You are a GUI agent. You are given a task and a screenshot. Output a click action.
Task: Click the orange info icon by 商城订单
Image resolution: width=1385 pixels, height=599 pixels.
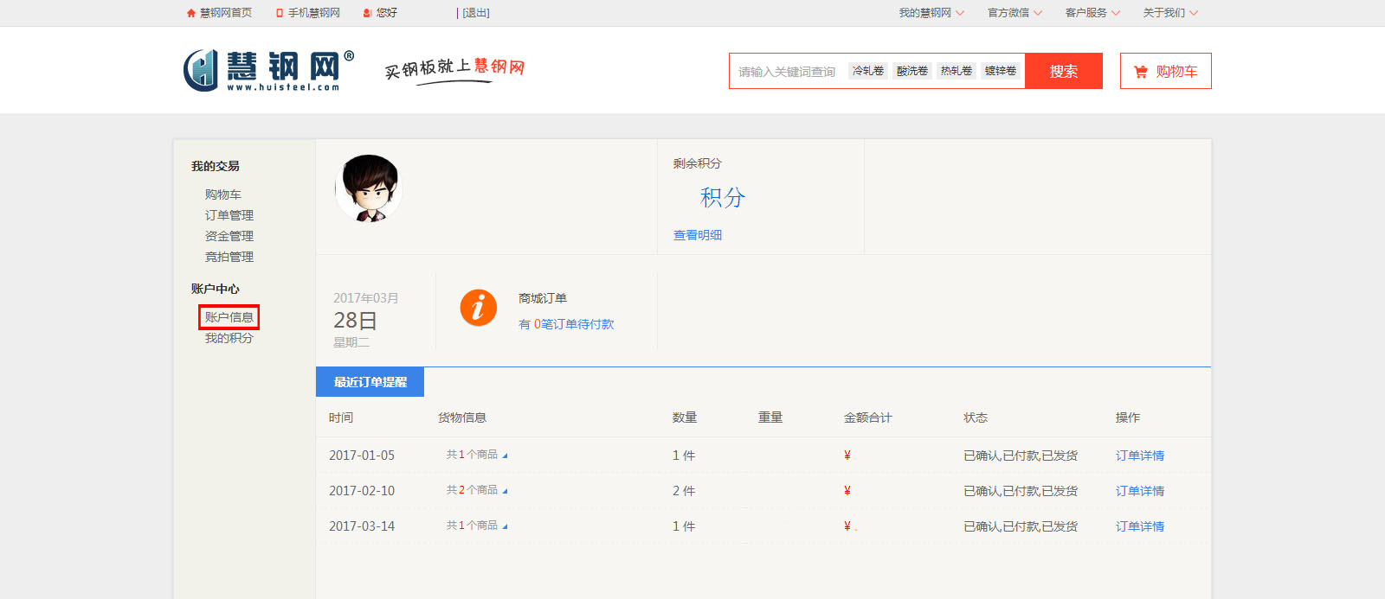click(x=478, y=308)
